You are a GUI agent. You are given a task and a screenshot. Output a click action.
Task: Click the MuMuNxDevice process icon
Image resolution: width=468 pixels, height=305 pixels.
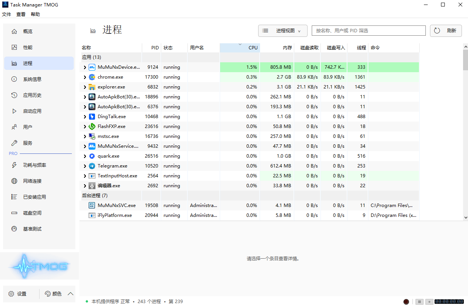tap(92, 67)
